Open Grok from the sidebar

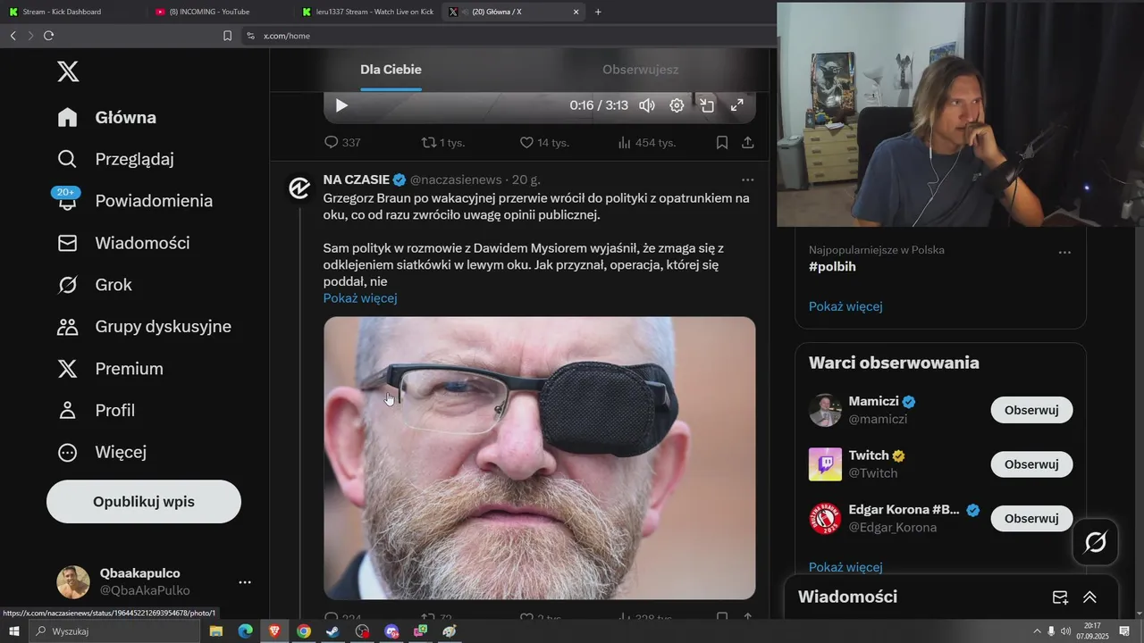pos(95,285)
